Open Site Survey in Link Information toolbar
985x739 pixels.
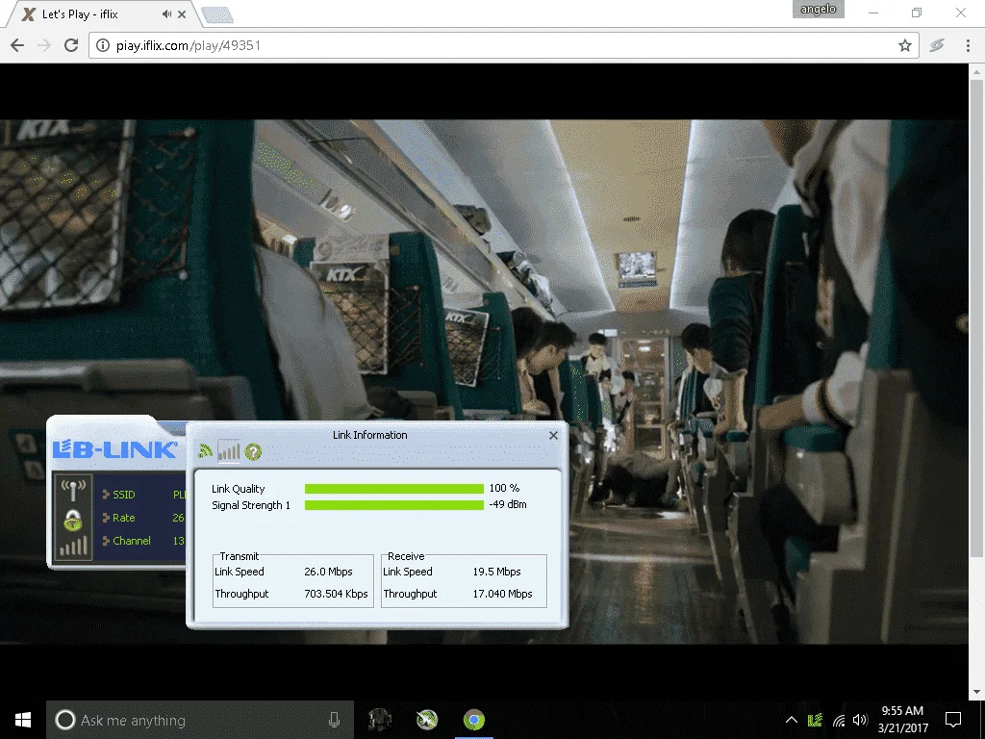205,451
